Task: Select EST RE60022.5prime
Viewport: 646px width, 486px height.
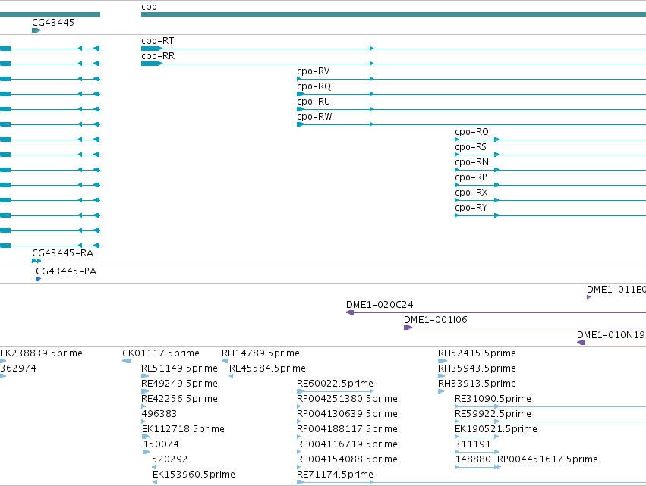Action: point(335,384)
